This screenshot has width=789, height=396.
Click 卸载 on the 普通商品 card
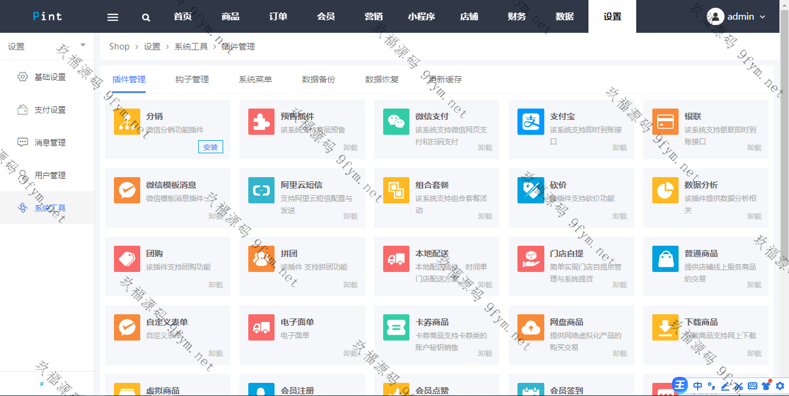click(754, 285)
